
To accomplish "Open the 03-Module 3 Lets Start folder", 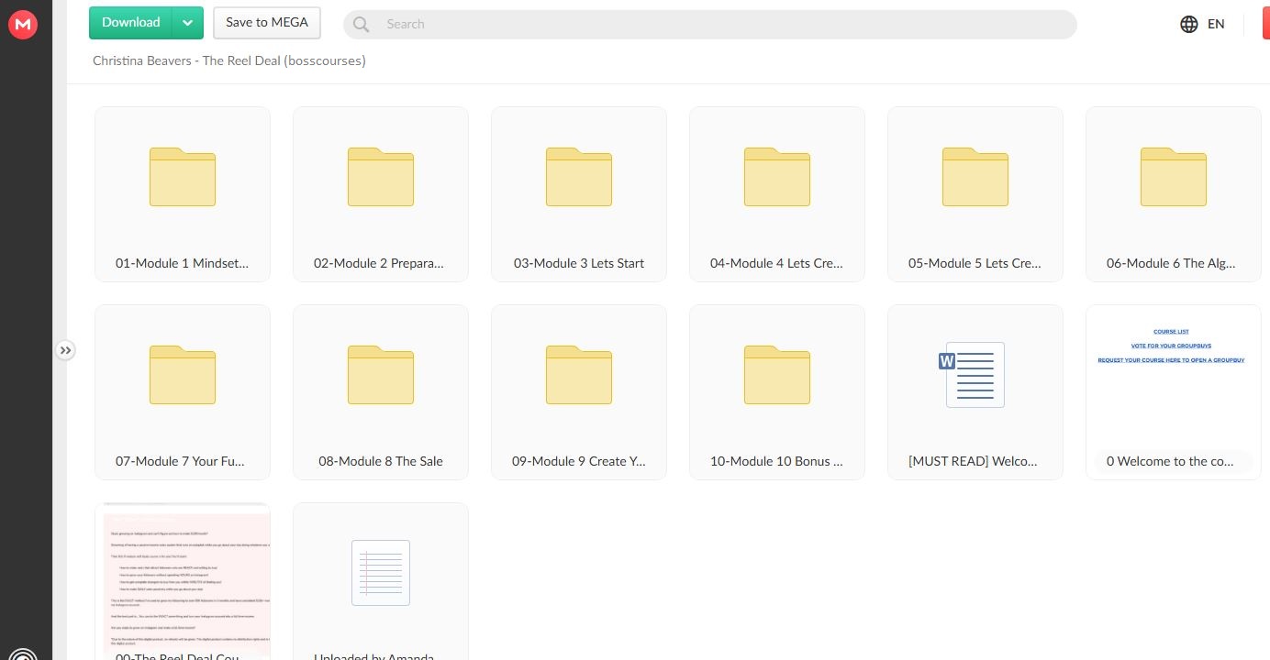I will [x=579, y=193].
